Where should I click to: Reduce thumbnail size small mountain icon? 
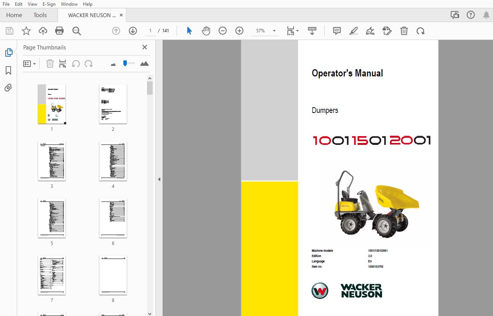113,64
